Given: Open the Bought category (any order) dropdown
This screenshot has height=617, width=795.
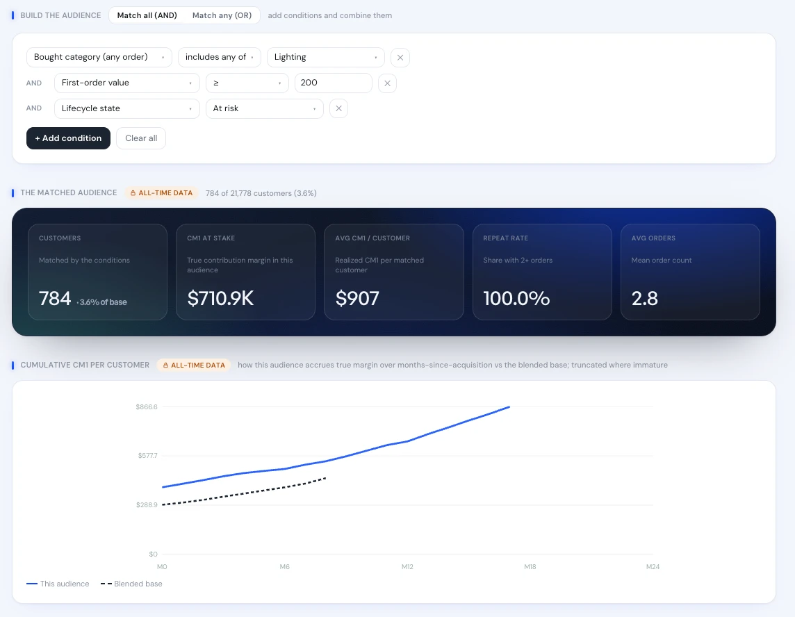Looking at the screenshot, I should (99, 57).
